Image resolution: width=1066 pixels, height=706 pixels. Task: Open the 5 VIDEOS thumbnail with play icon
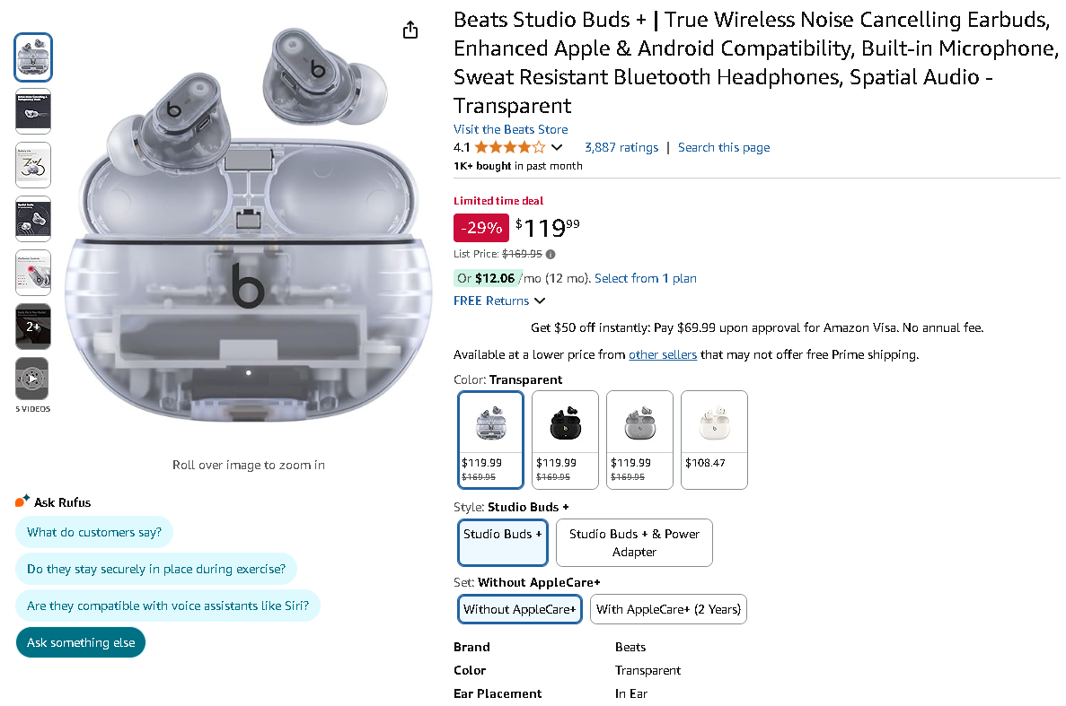(32, 379)
